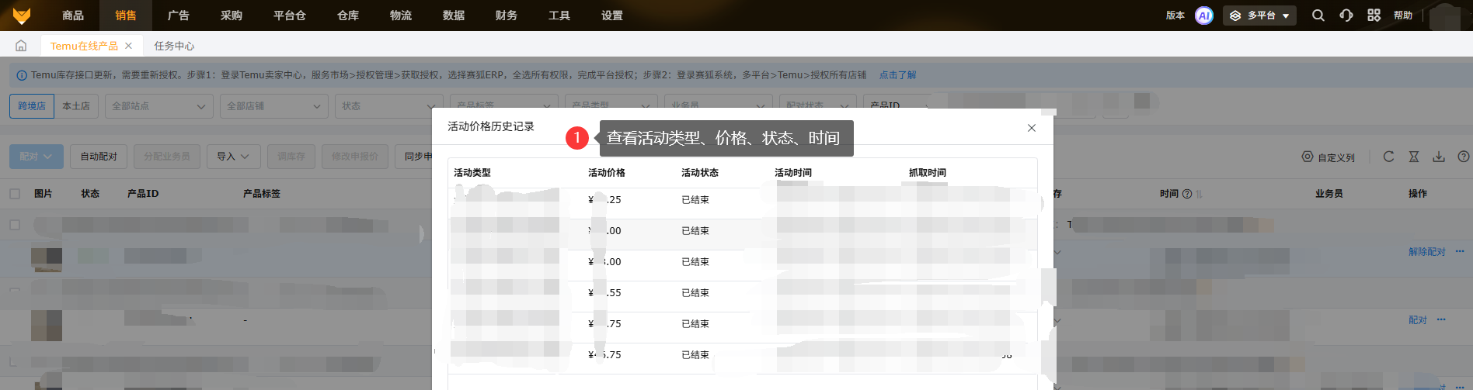The height and width of the screenshot is (390, 1473).
Task: Open the 设置 menu
Action: pos(612,16)
